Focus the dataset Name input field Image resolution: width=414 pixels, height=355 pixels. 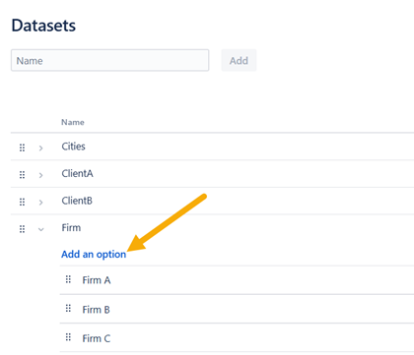110,60
